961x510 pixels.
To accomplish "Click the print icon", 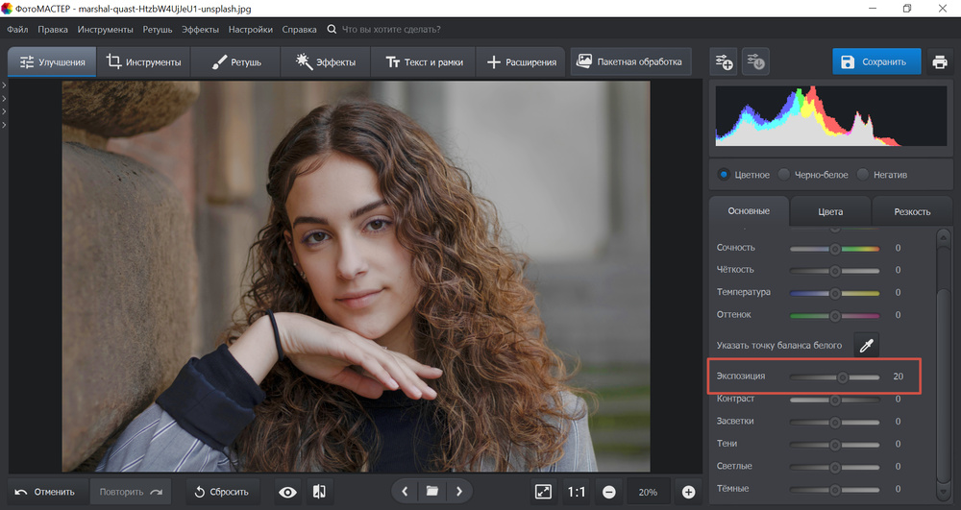I will (939, 62).
